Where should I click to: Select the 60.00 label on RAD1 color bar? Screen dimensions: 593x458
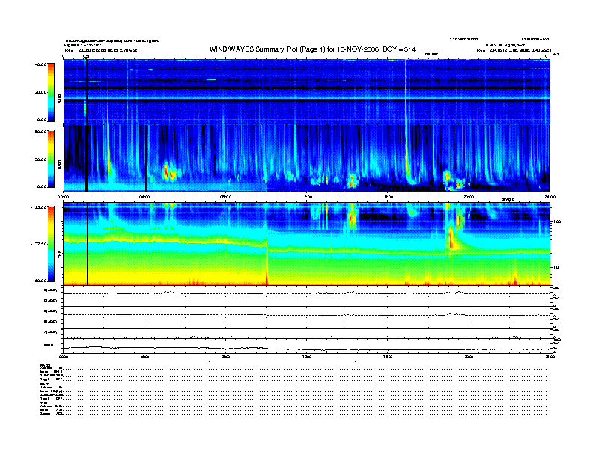40,132
